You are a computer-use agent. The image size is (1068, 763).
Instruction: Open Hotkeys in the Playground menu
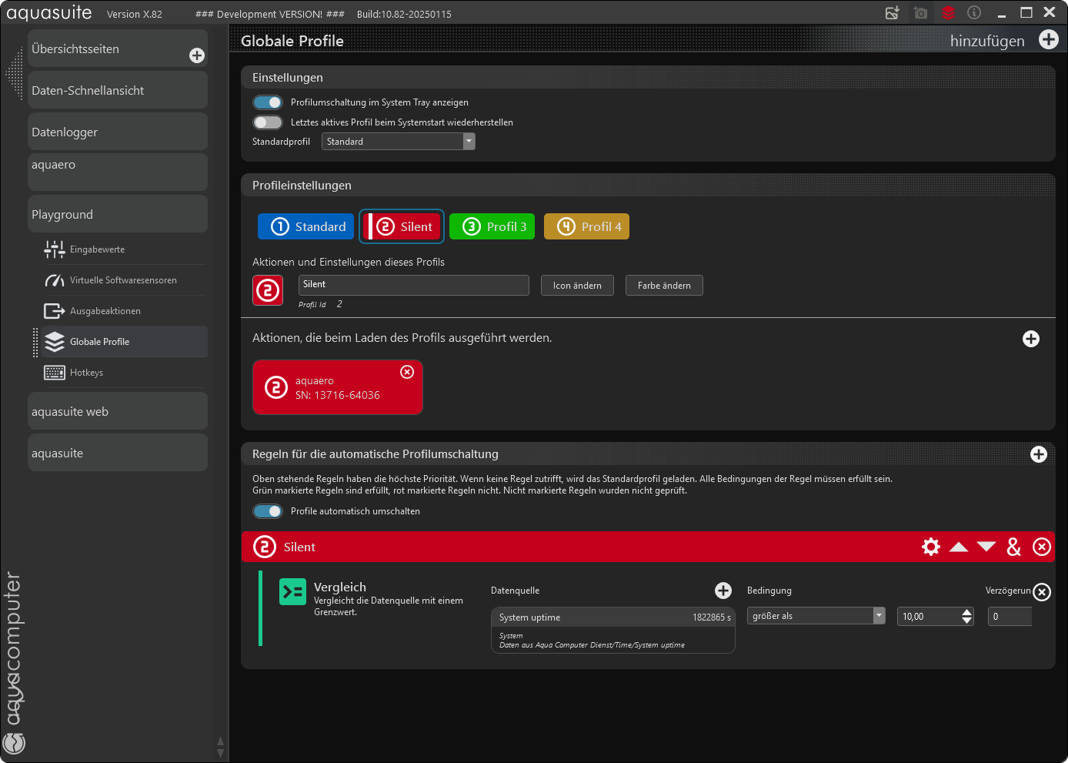[x=86, y=373]
